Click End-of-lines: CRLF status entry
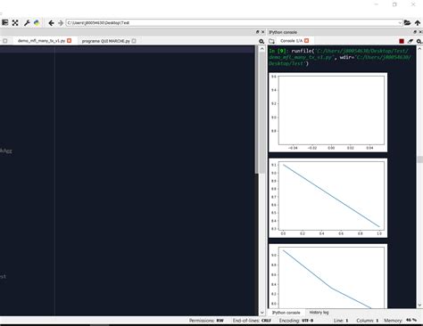423x326 pixels. click(x=252, y=321)
